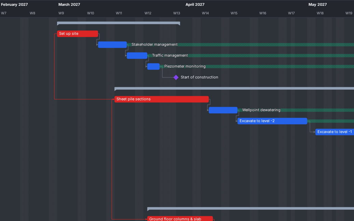The height and width of the screenshot is (221, 354).
Task: Click the blue Traffic management task bar
Action: (x=137, y=55)
